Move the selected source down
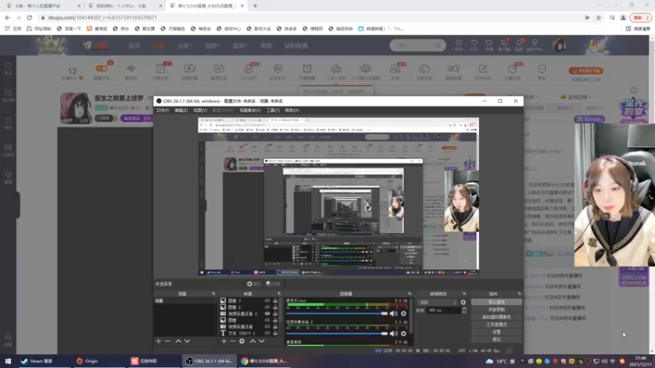 pos(262,341)
